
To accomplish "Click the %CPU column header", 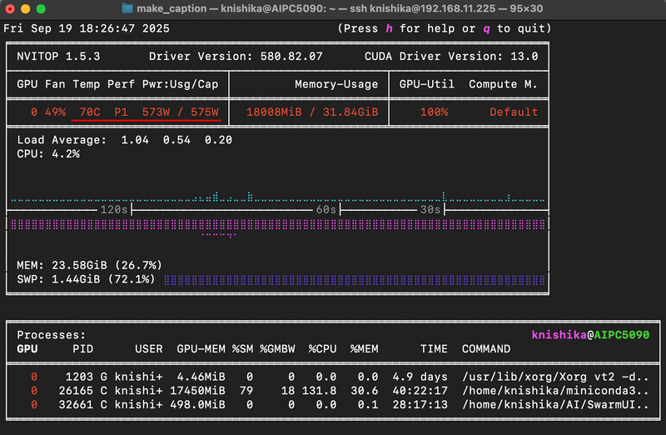I will pyautogui.click(x=322, y=347).
